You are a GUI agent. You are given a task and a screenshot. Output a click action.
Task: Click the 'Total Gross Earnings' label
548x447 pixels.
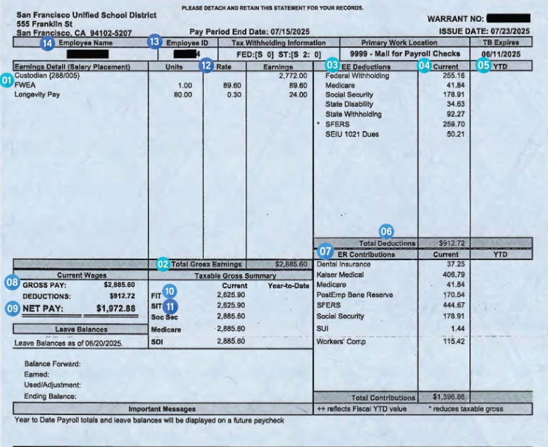click(207, 264)
